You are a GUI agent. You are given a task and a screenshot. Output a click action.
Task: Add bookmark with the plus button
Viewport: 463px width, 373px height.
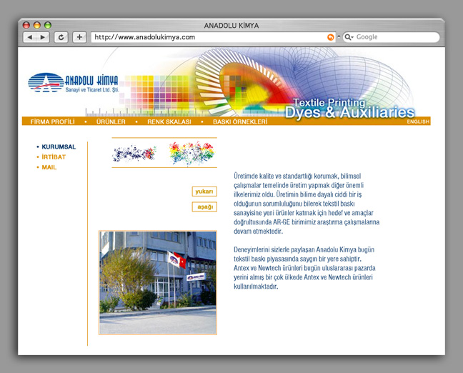click(79, 37)
